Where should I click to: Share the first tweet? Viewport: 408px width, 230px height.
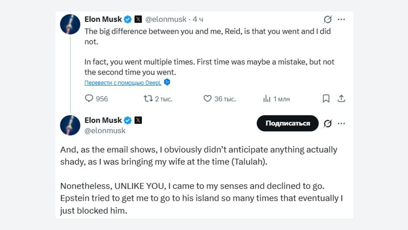click(x=341, y=99)
